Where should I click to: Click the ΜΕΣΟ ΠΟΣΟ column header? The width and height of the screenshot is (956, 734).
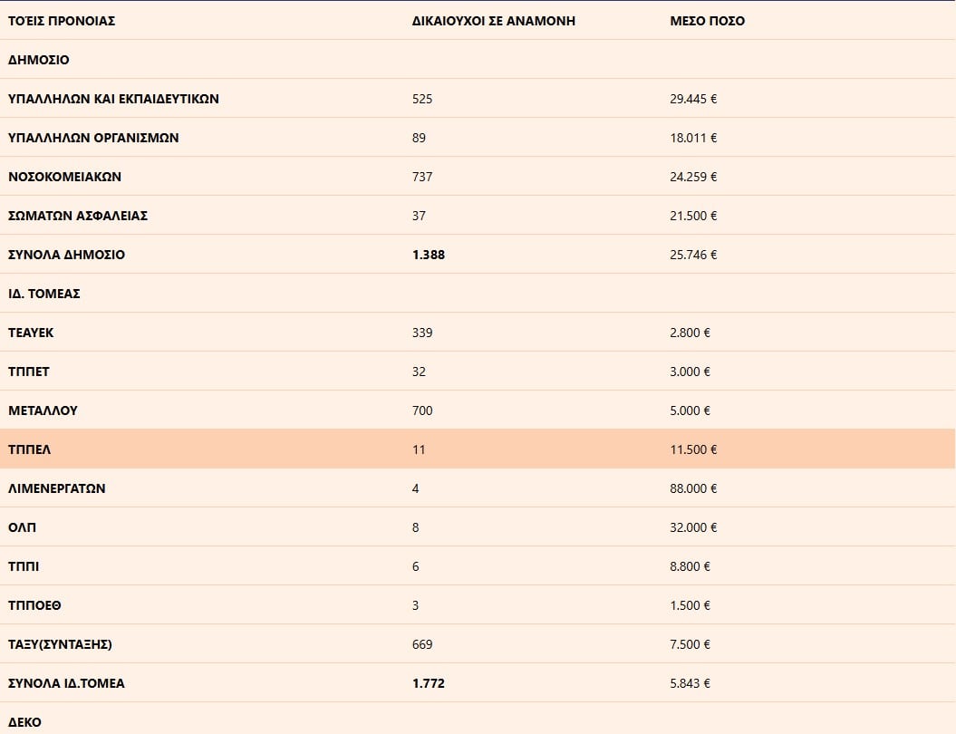click(x=707, y=21)
